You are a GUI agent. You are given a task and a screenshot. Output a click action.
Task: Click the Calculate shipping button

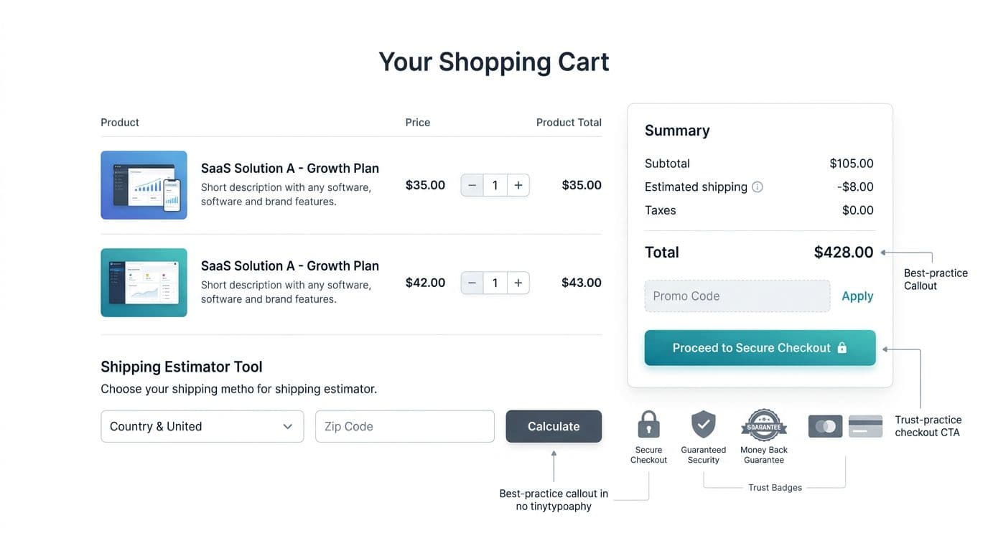tap(553, 425)
